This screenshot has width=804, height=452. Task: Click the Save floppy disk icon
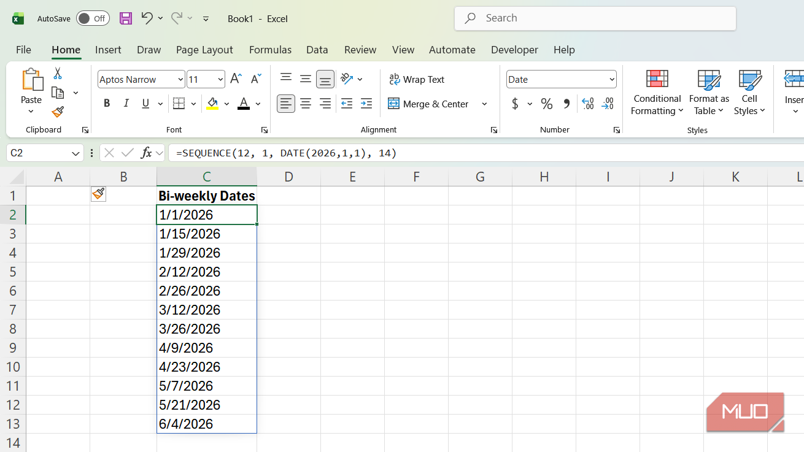pos(126,18)
